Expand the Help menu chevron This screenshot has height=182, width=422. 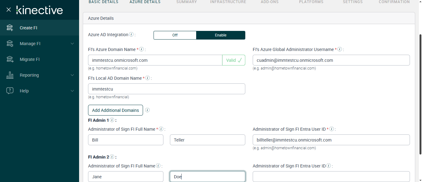pyautogui.click(x=72, y=91)
